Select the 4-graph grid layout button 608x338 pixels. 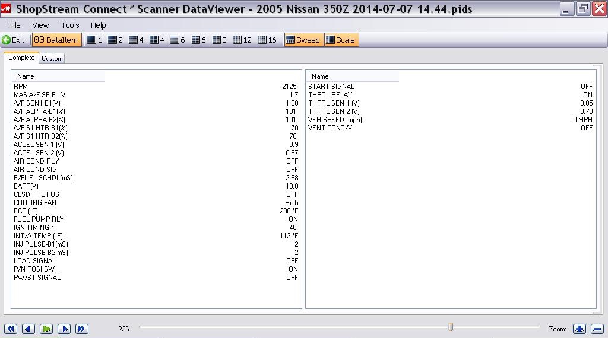(x=157, y=40)
